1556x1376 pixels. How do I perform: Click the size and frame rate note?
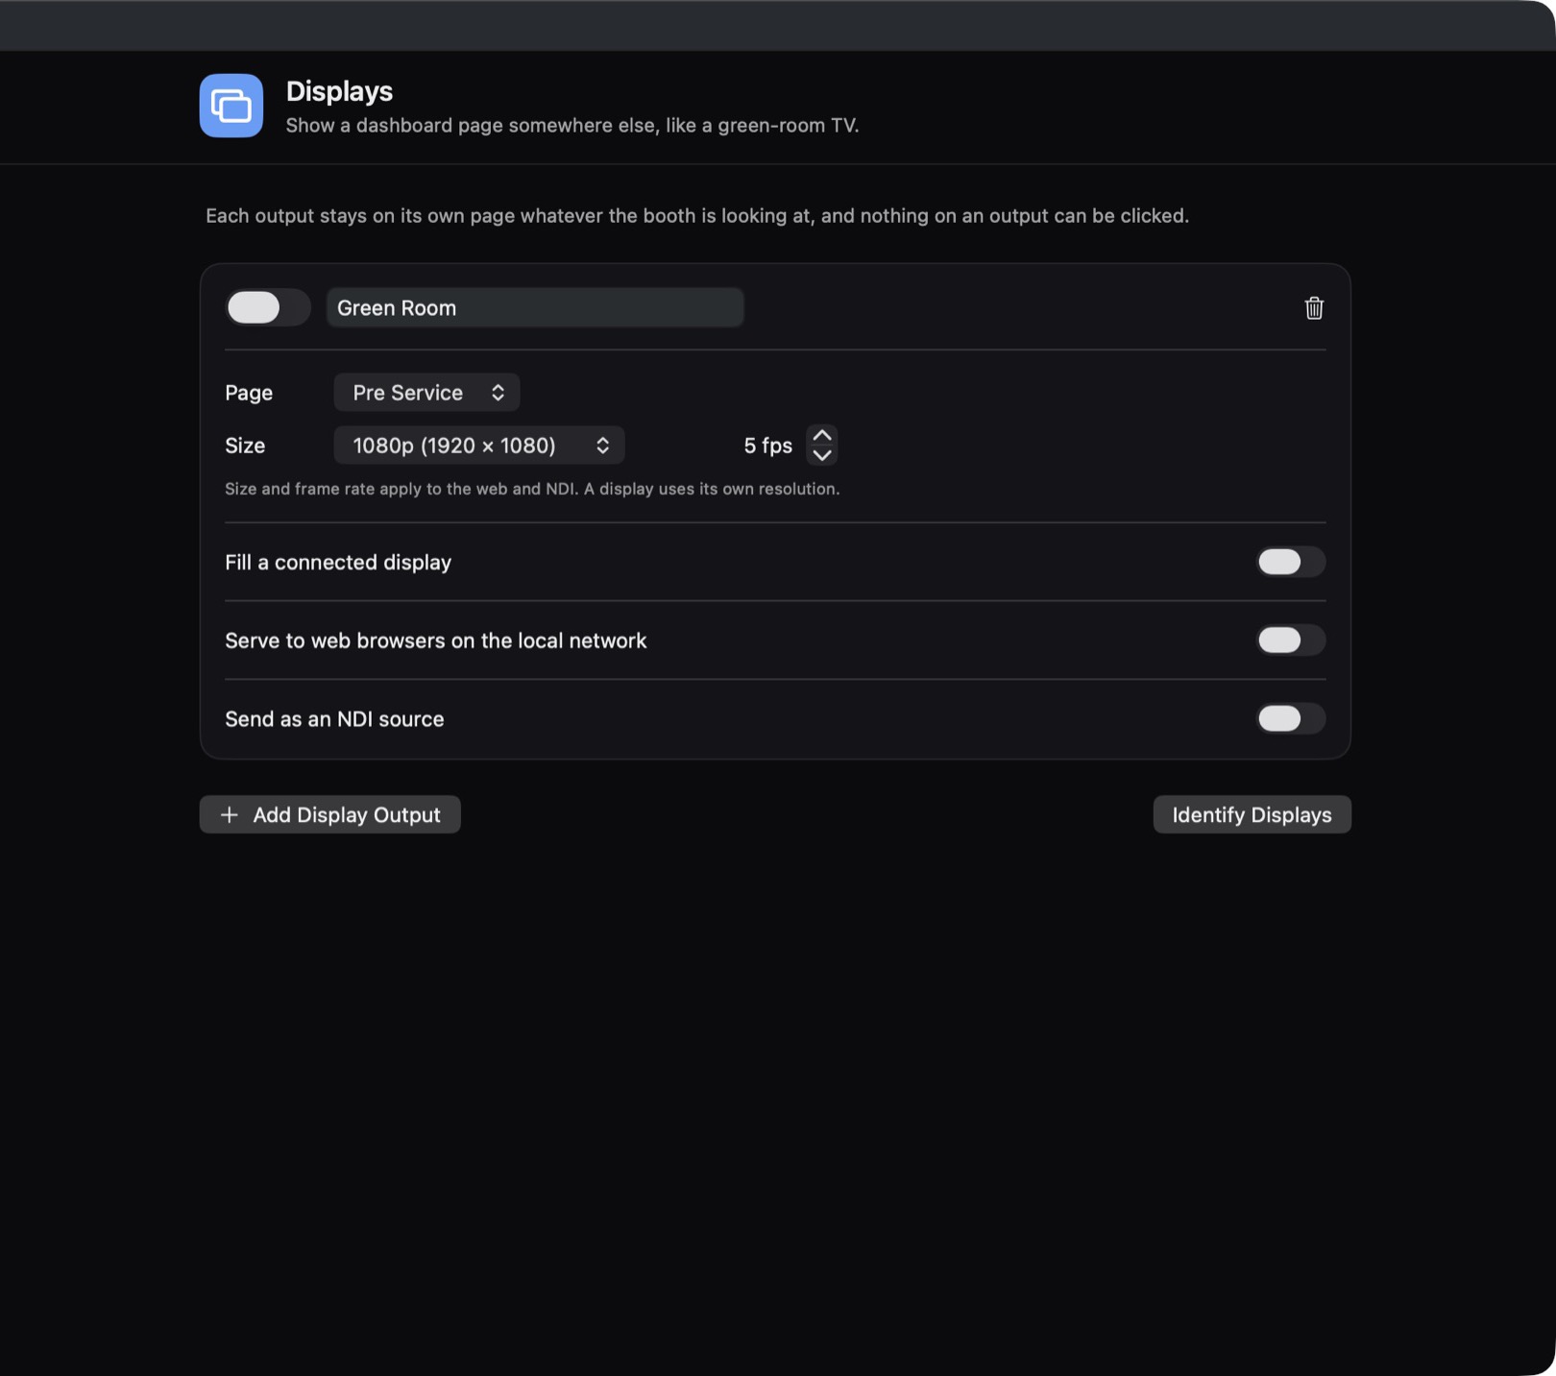(532, 489)
